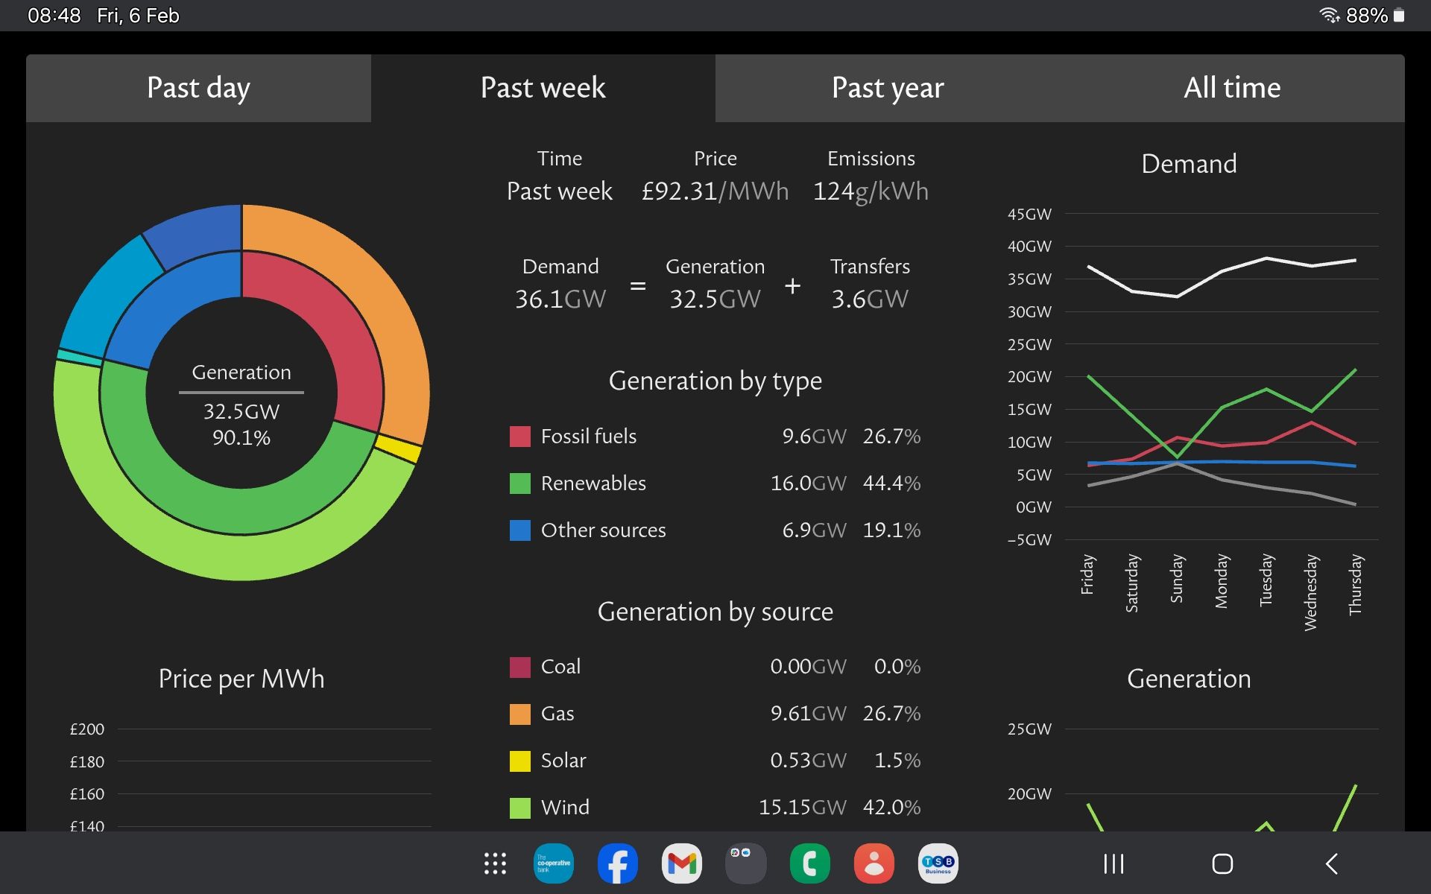Launch the Co-operative Bank app

[554, 863]
